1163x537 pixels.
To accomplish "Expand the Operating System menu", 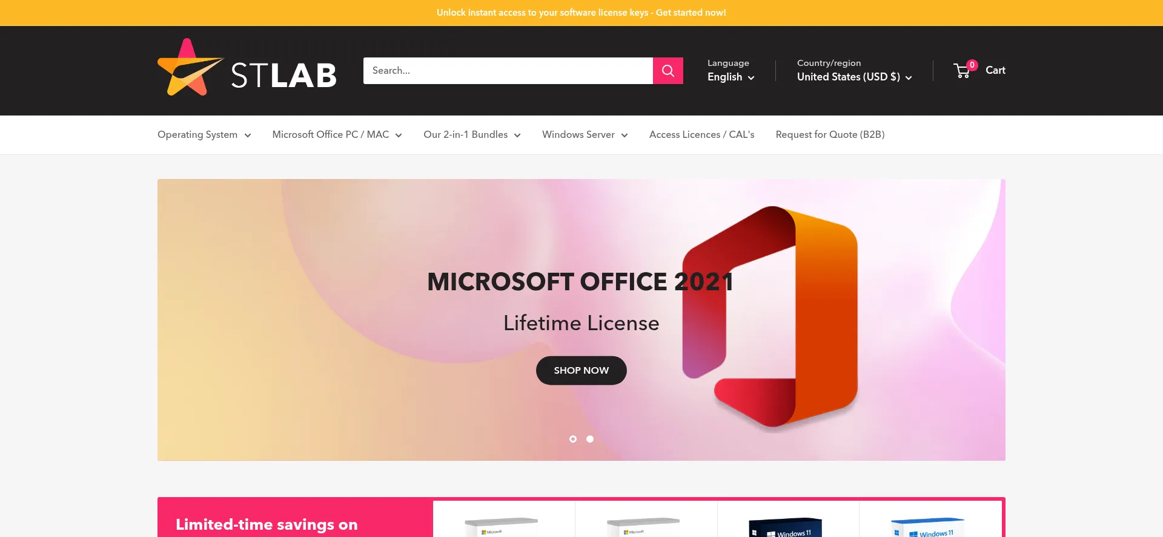I will [204, 135].
